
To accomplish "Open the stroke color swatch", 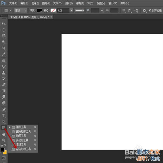I will point(53,10).
